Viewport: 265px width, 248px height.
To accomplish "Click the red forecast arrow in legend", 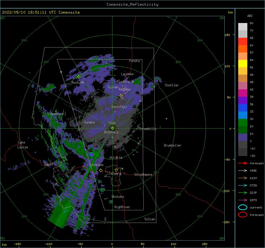I will pyautogui.click(x=243, y=163).
